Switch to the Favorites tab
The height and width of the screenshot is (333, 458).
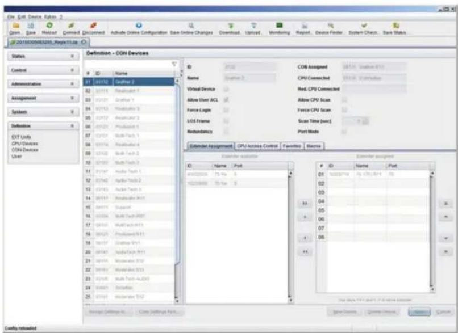point(292,146)
